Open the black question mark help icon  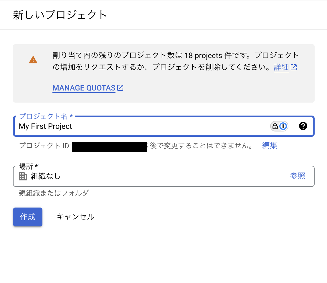point(303,126)
